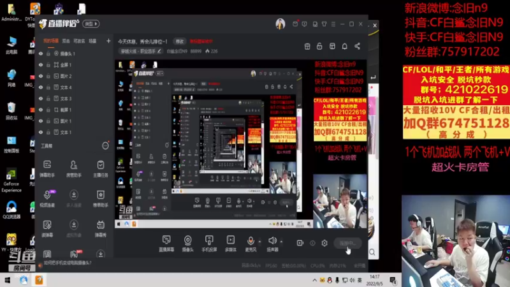Viewport: 510px width, 287px height.
Task: Open the mail inbox icon in title bar
Action: tap(295, 24)
